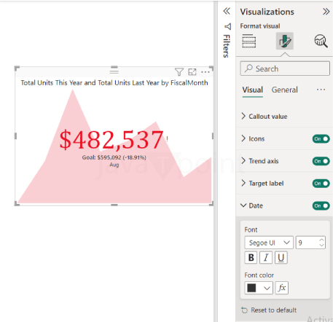
Task: Click the Search formatting options box
Action: 285,68
